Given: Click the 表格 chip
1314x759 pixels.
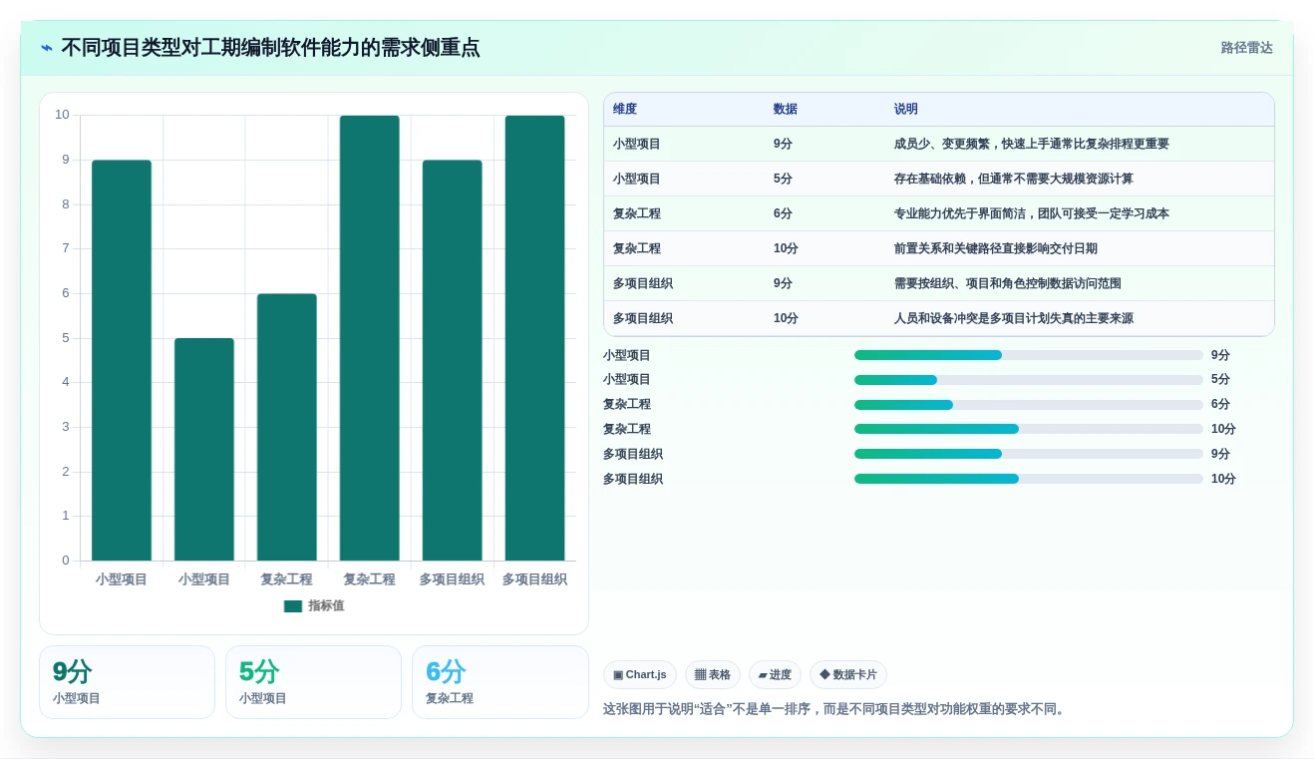Looking at the screenshot, I should tap(712, 675).
